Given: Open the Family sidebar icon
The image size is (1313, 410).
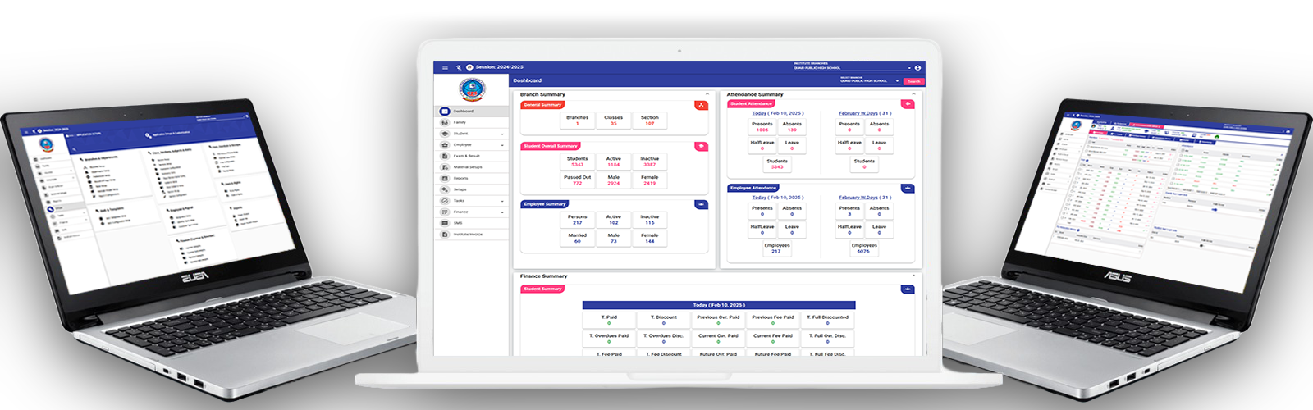Looking at the screenshot, I should (x=445, y=122).
